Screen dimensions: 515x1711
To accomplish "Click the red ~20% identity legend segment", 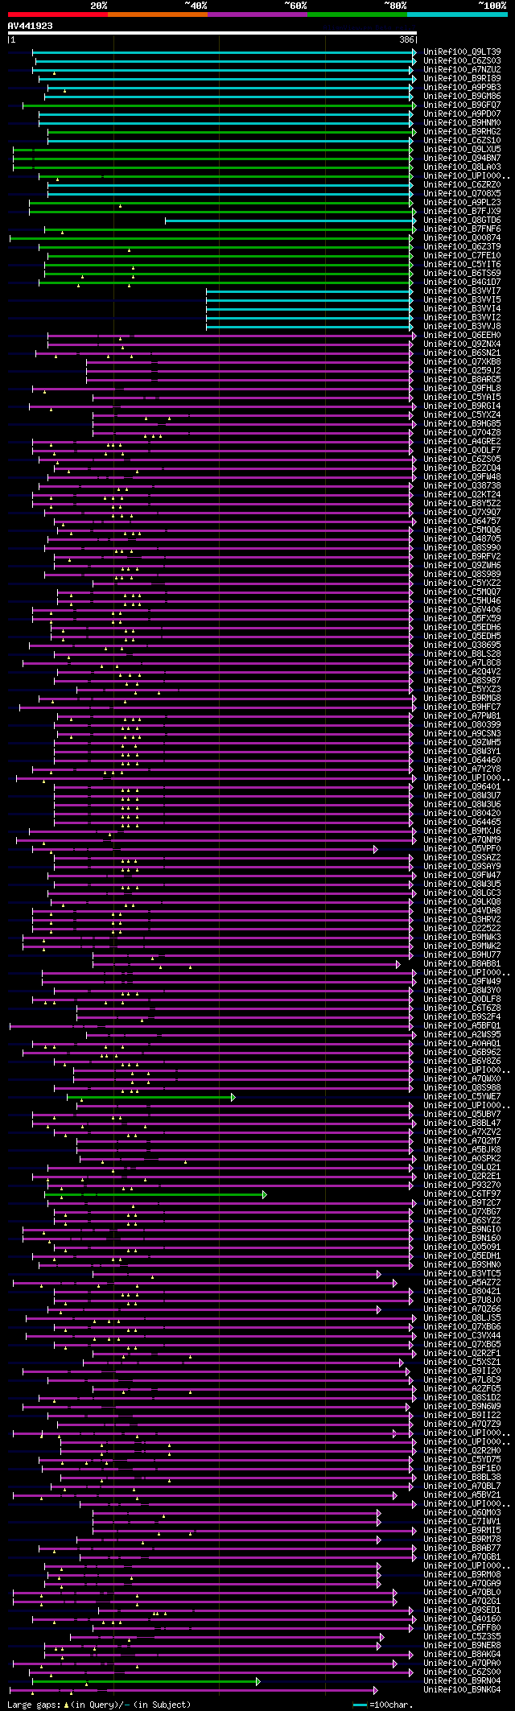I will pos(57,14).
